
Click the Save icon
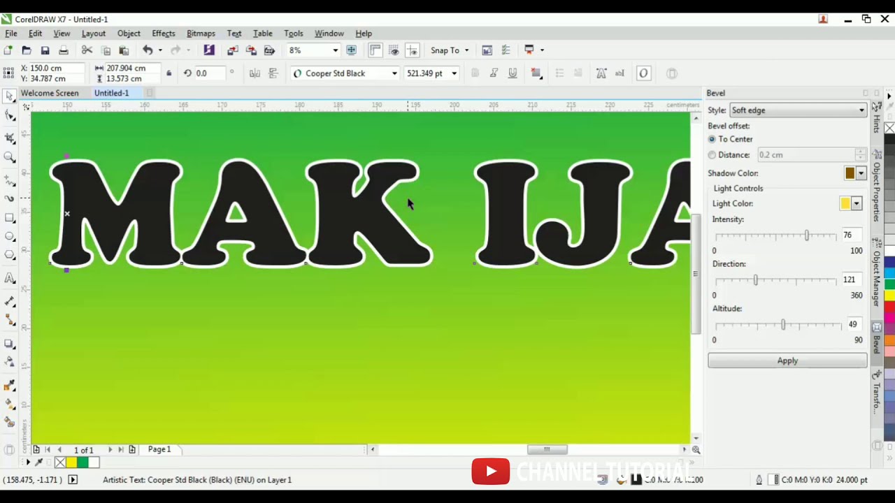coord(45,50)
